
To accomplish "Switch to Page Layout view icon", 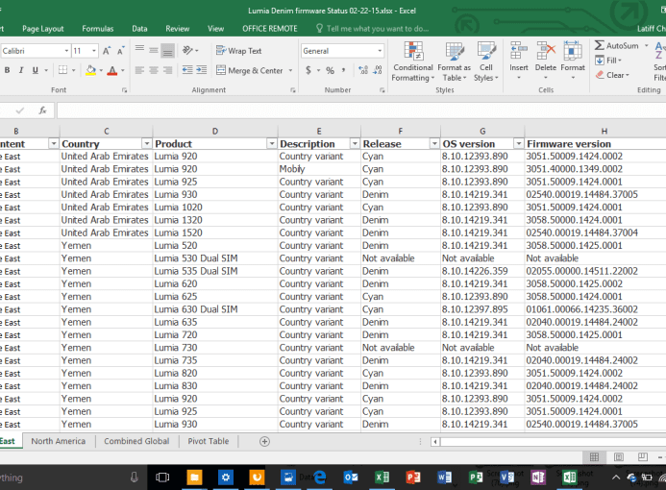I will pos(619,457).
